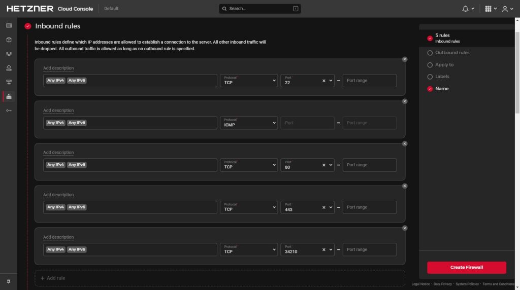
Task: Click Add description on the port 80 rule
Action: [x=58, y=153]
